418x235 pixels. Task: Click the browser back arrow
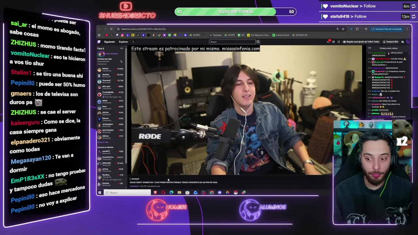tap(100, 29)
